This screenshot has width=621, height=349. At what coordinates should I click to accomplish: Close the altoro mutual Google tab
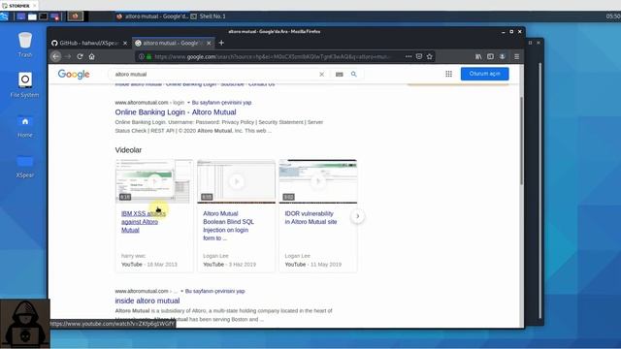point(209,43)
